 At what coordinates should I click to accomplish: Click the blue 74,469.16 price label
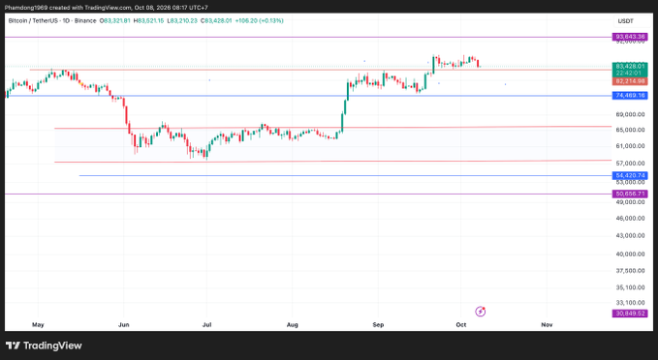(x=630, y=96)
